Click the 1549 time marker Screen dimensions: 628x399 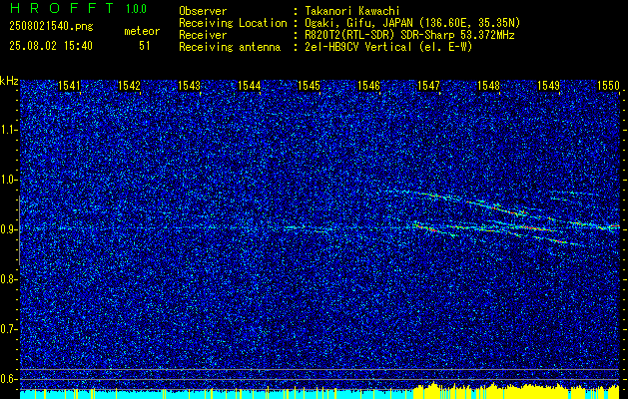click(x=548, y=86)
